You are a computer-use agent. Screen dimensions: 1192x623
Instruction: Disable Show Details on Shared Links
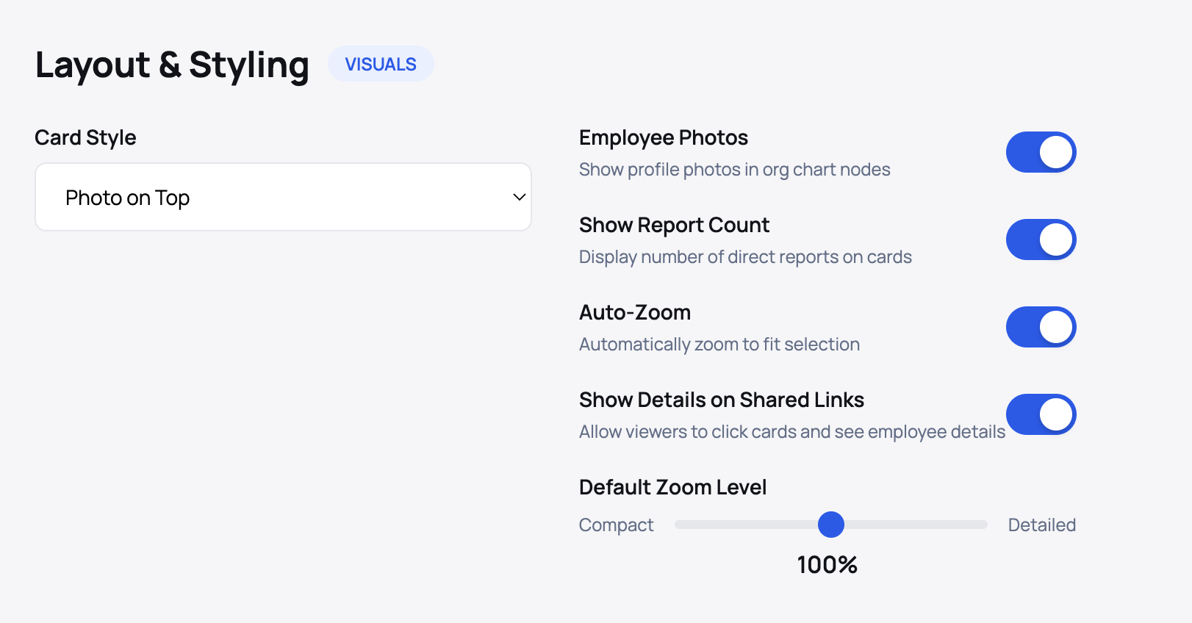point(1041,414)
